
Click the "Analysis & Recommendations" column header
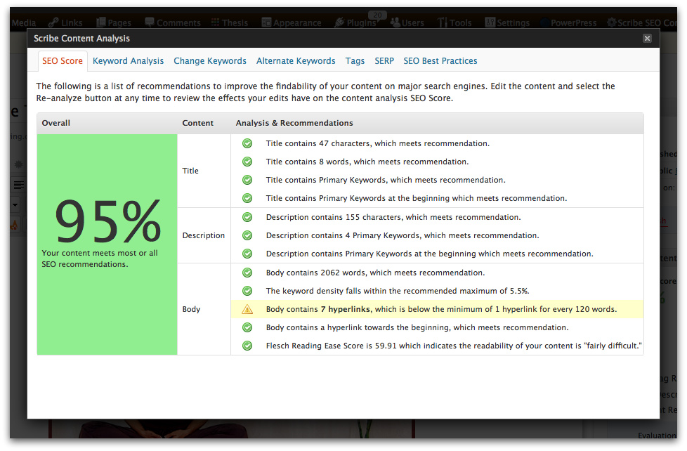294,123
